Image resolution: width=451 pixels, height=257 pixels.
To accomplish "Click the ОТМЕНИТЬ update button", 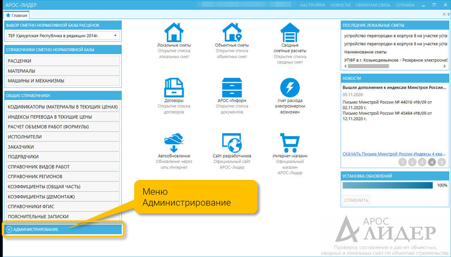I will click(x=356, y=200).
